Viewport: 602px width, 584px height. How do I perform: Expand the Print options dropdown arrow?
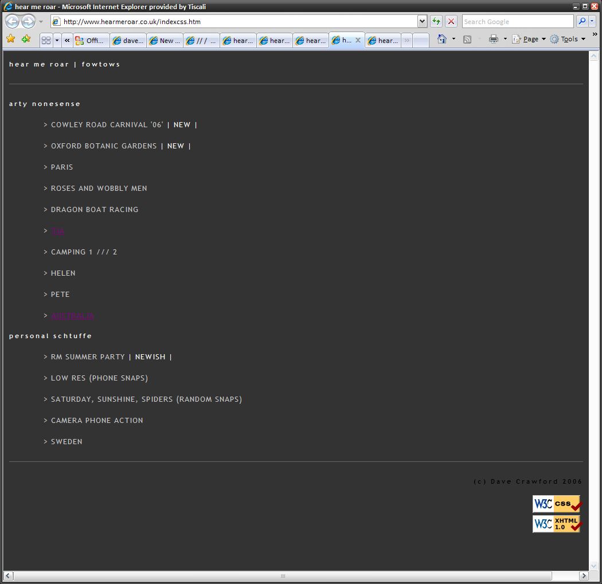coord(505,39)
